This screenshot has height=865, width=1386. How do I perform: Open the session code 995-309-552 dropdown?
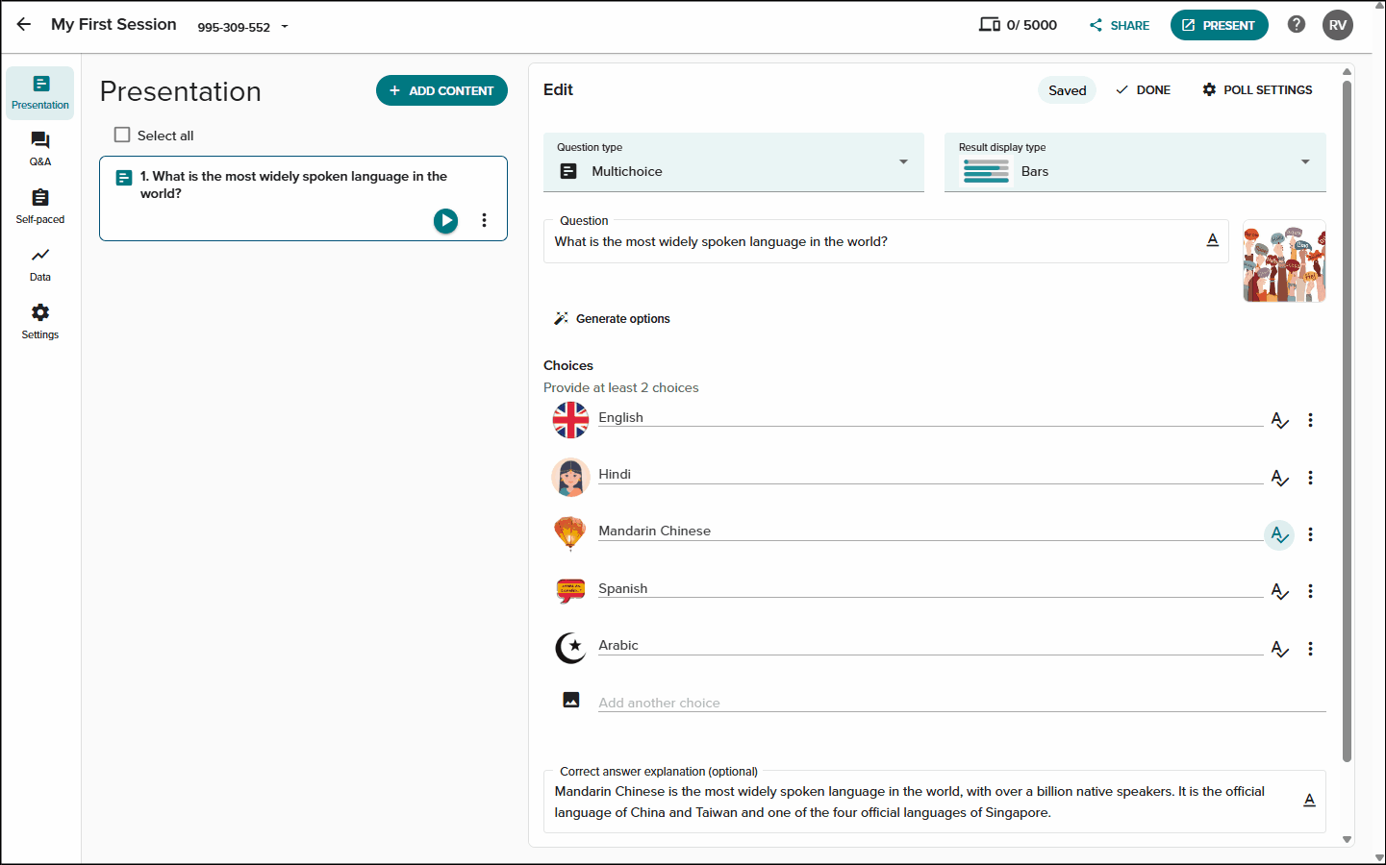coord(242,27)
